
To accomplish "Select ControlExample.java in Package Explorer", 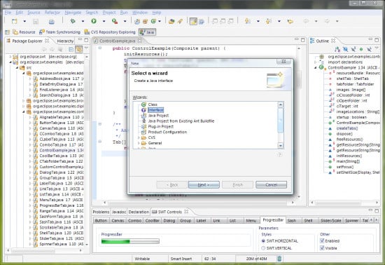I will tap(57, 151).
